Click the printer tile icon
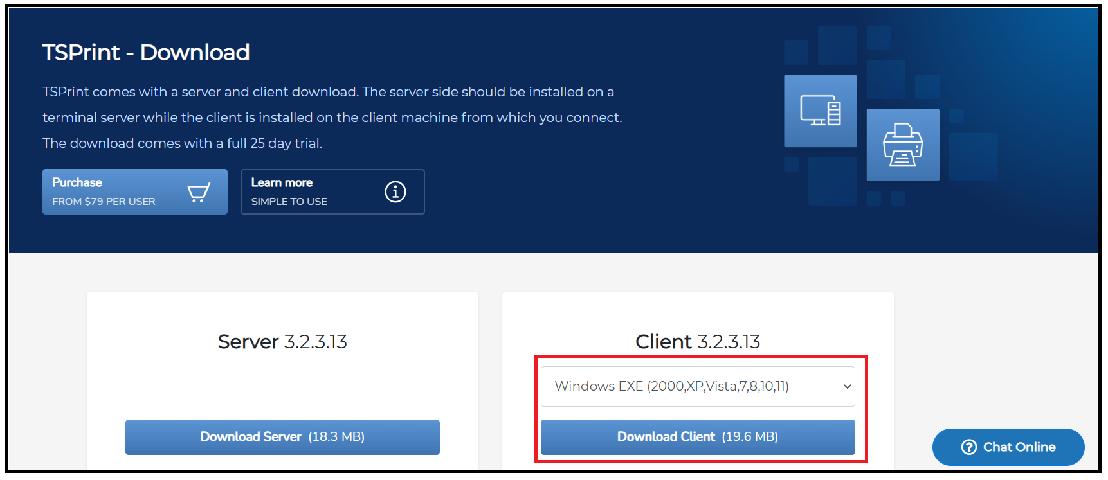The height and width of the screenshot is (480, 1108). click(x=903, y=145)
